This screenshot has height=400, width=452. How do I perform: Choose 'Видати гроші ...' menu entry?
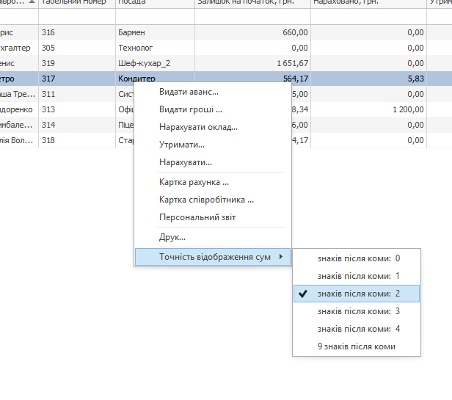pos(190,109)
